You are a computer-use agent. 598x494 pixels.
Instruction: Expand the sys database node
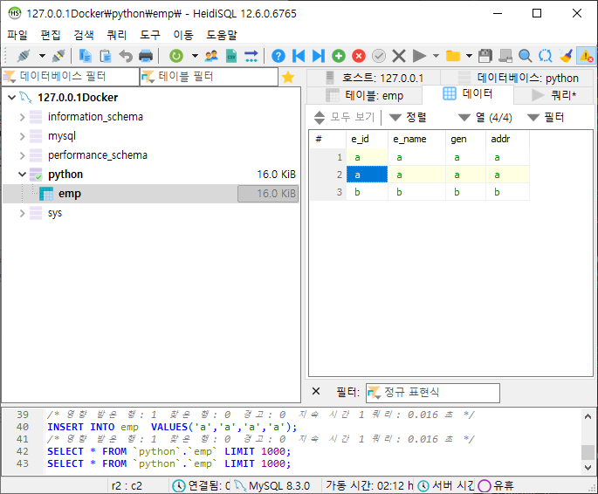tap(22, 213)
